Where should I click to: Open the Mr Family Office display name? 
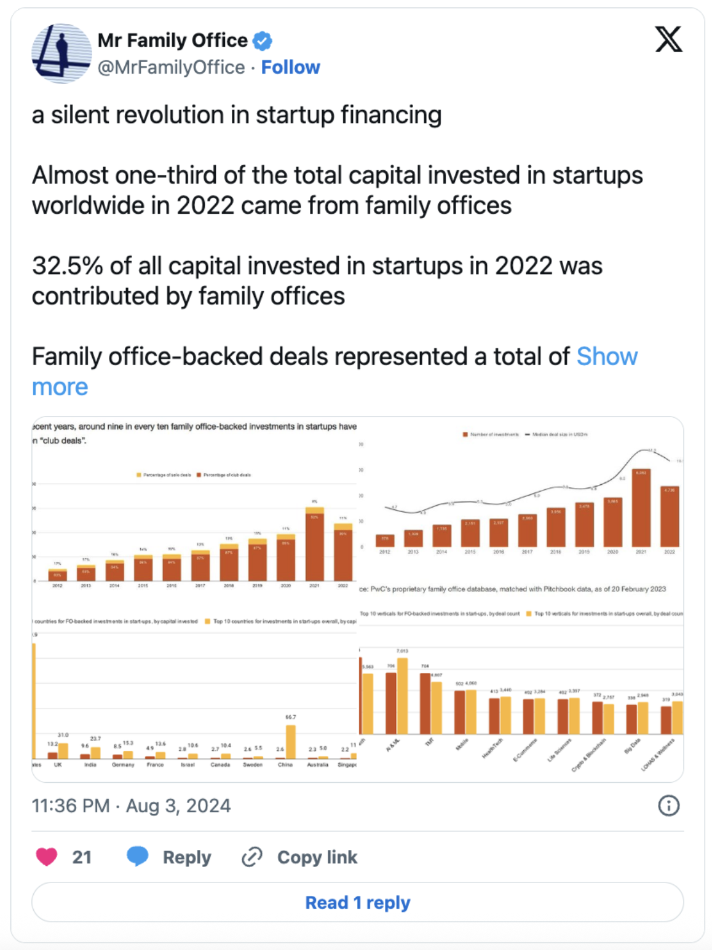click(173, 41)
